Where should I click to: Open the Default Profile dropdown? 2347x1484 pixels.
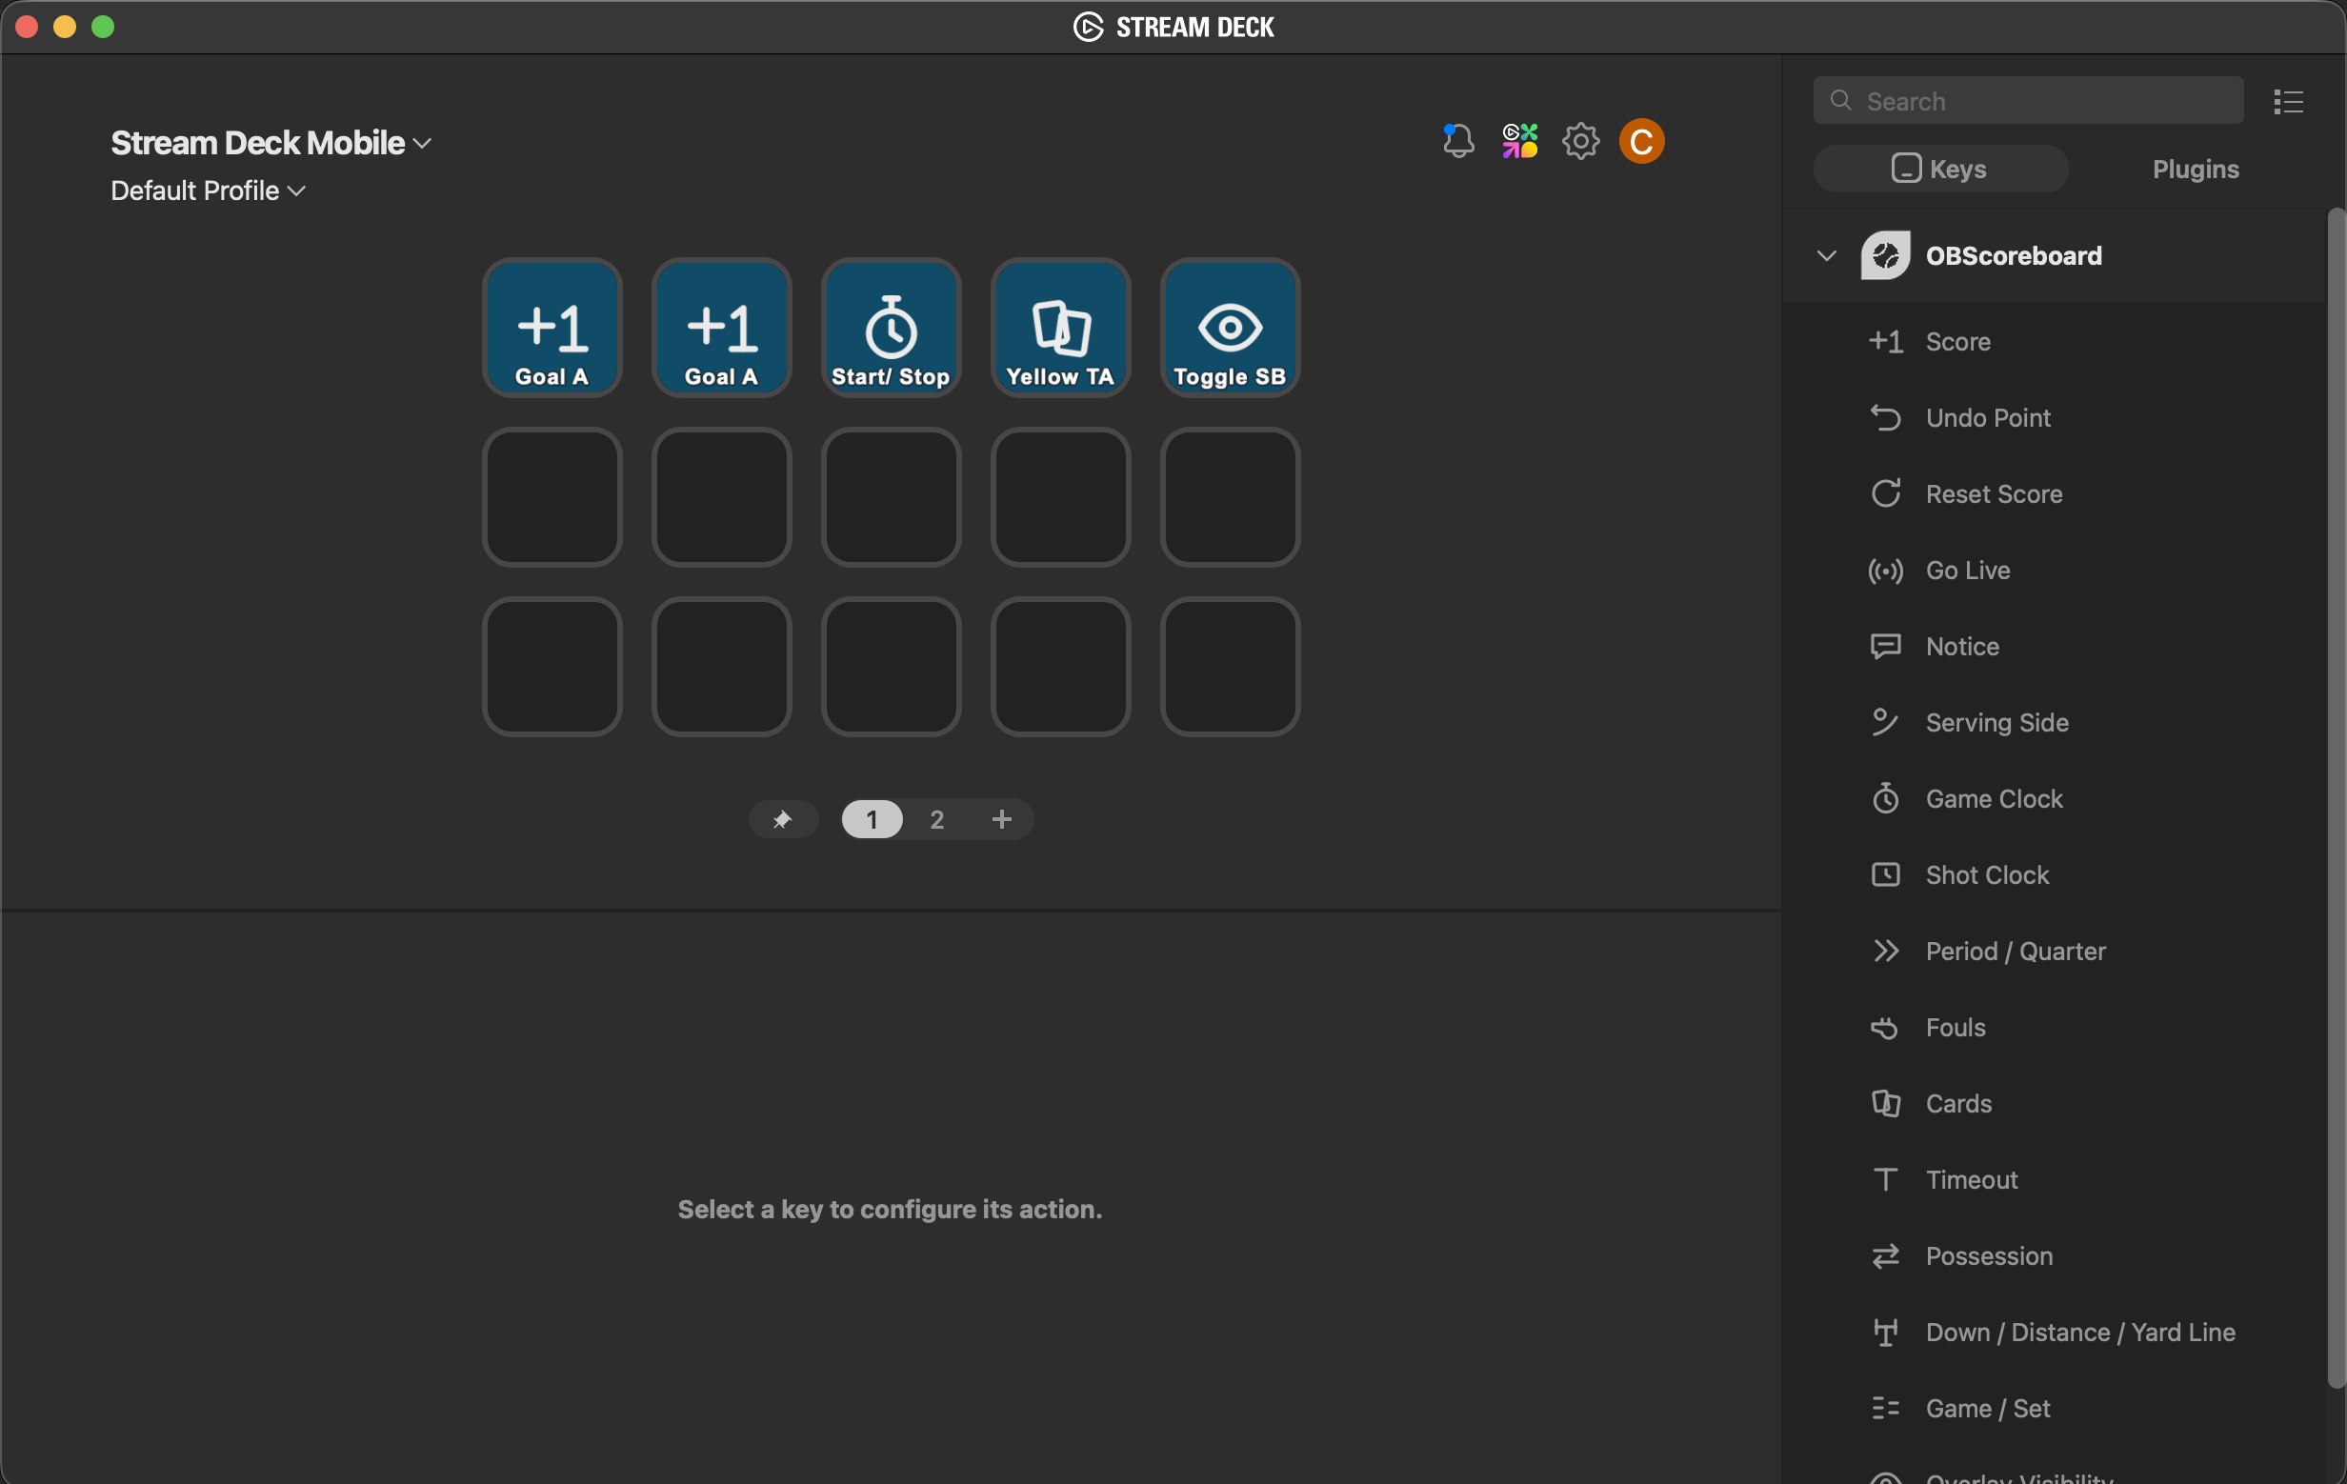pos(208,191)
